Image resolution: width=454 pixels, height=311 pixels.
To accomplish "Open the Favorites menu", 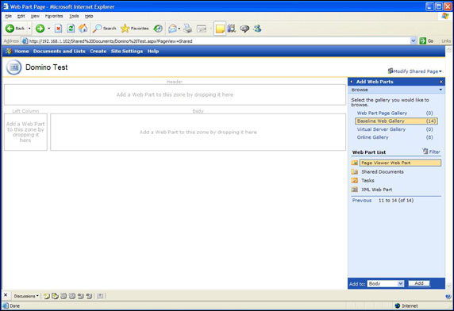I will pos(54,16).
